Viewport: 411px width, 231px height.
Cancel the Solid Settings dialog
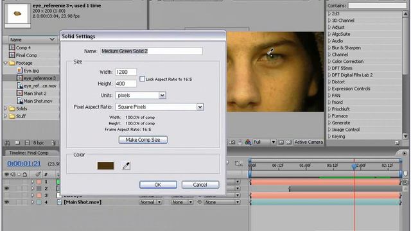pos(200,185)
